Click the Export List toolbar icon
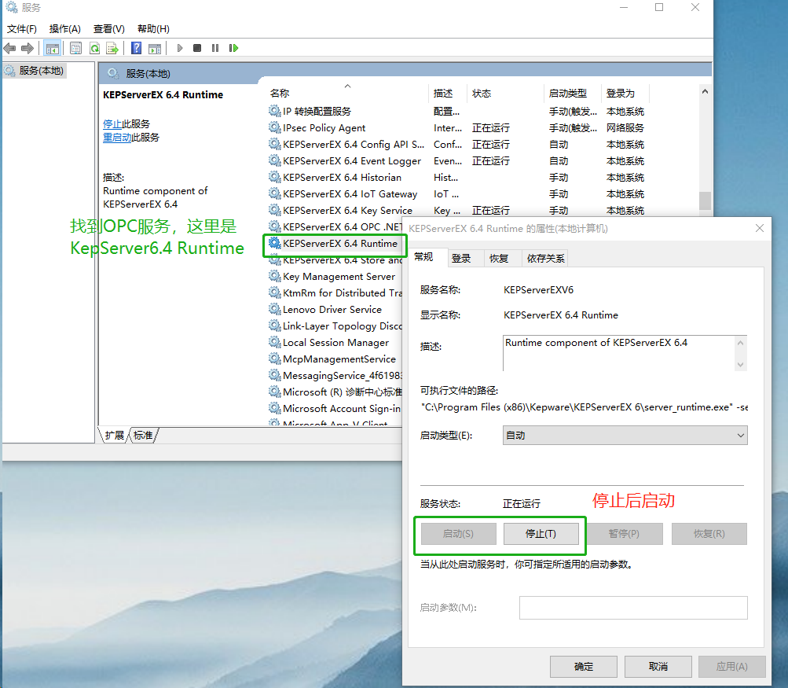Screen dimensions: 788x688 112,48
